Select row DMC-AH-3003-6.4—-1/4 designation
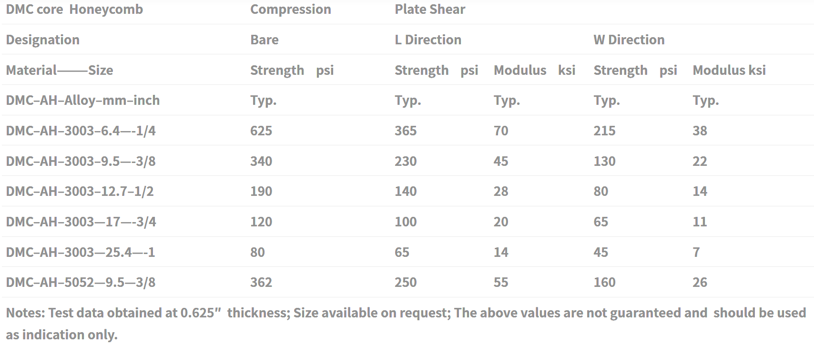The width and height of the screenshot is (814, 346). tap(81, 131)
